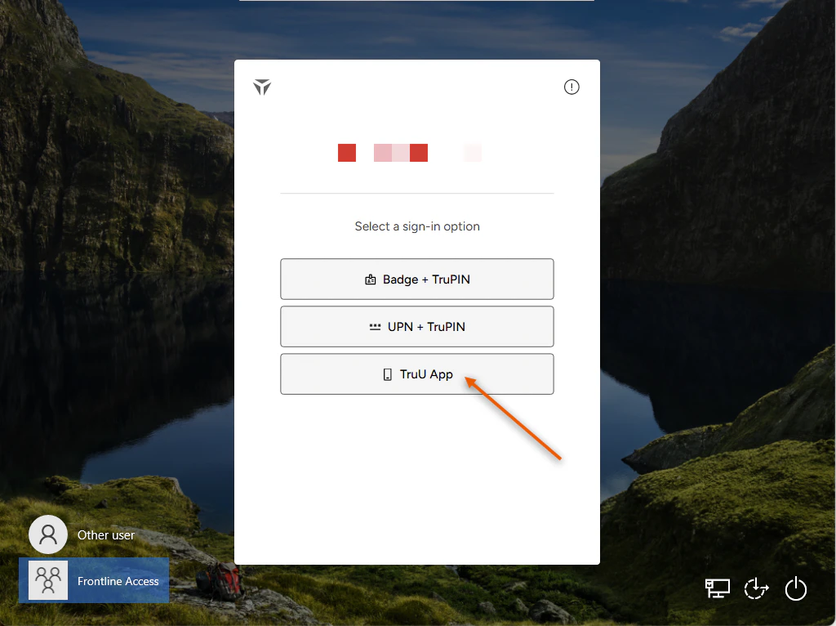Open the info alert icon in dialog
Image resolution: width=836 pixels, height=626 pixels.
[571, 87]
